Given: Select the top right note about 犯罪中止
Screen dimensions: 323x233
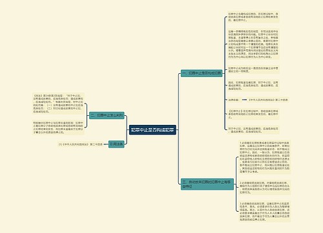Looking at the screenshot, I should 253,17.
